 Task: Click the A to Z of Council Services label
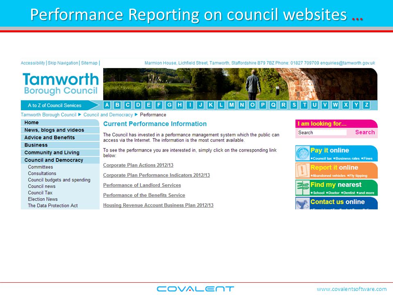point(54,105)
